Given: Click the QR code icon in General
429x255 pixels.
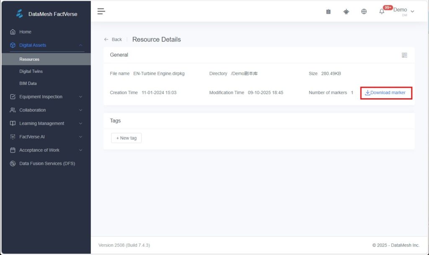Looking at the screenshot, I should [404, 55].
